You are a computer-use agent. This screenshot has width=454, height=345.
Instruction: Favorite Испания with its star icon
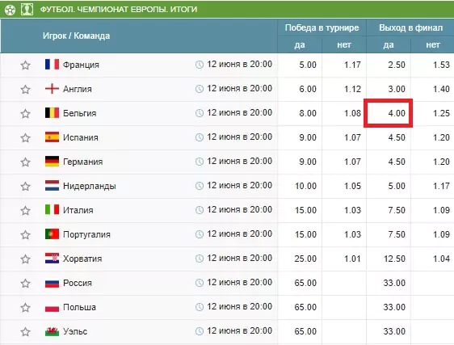(x=26, y=137)
